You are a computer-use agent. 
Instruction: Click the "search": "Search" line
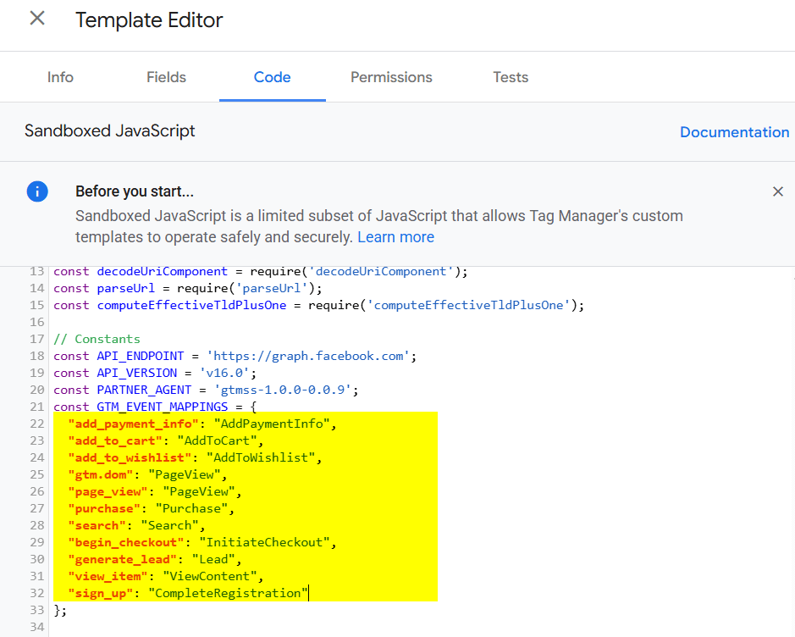point(136,525)
